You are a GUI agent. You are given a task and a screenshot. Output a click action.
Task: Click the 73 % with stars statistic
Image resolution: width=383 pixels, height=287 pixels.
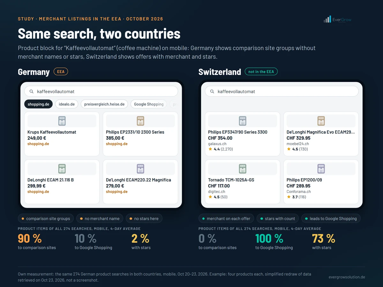pos(324,239)
